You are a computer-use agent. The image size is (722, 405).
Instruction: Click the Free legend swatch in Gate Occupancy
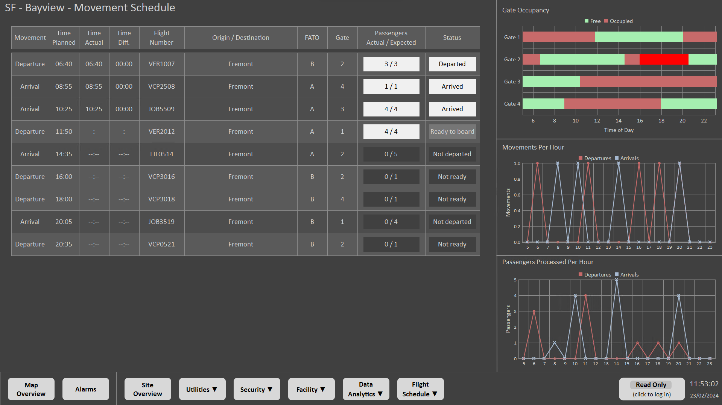(x=587, y=21)
